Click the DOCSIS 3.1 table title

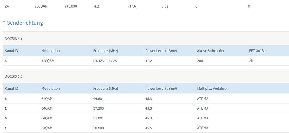click(x=14, y=39)
